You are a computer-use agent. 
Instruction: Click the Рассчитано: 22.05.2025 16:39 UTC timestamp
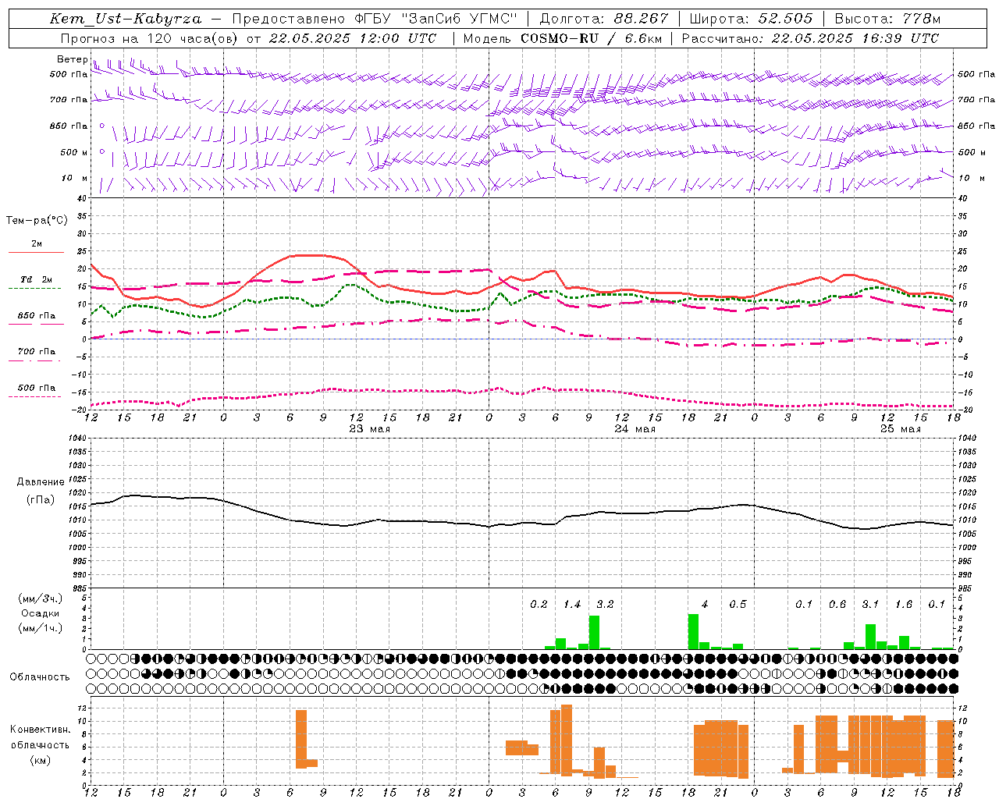[810, 38]
